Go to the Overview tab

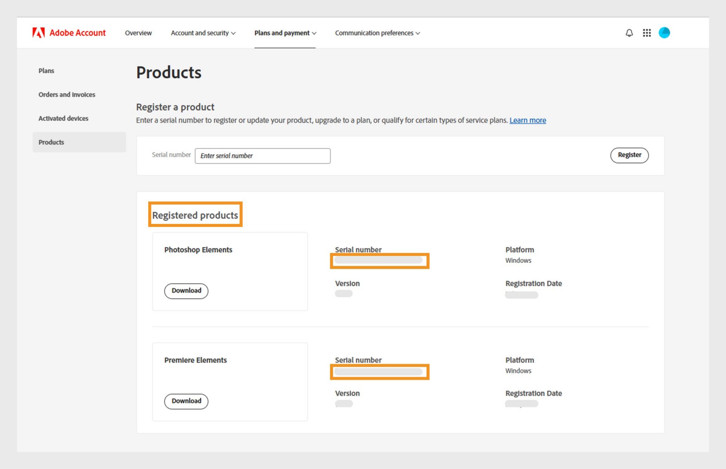pos(138,33)
